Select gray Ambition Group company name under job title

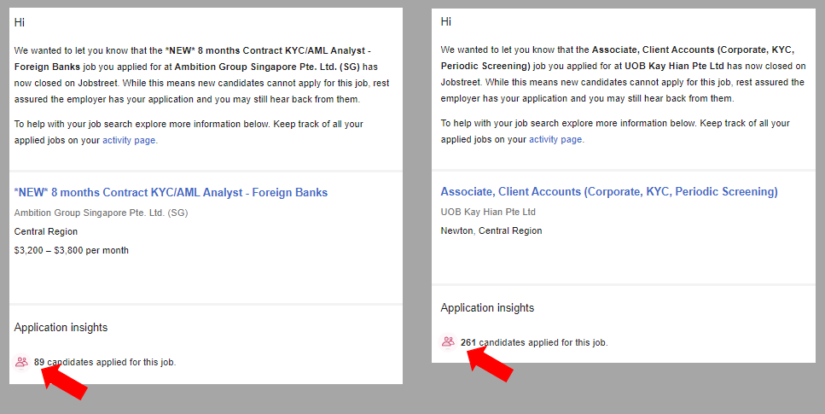[101, 213]
